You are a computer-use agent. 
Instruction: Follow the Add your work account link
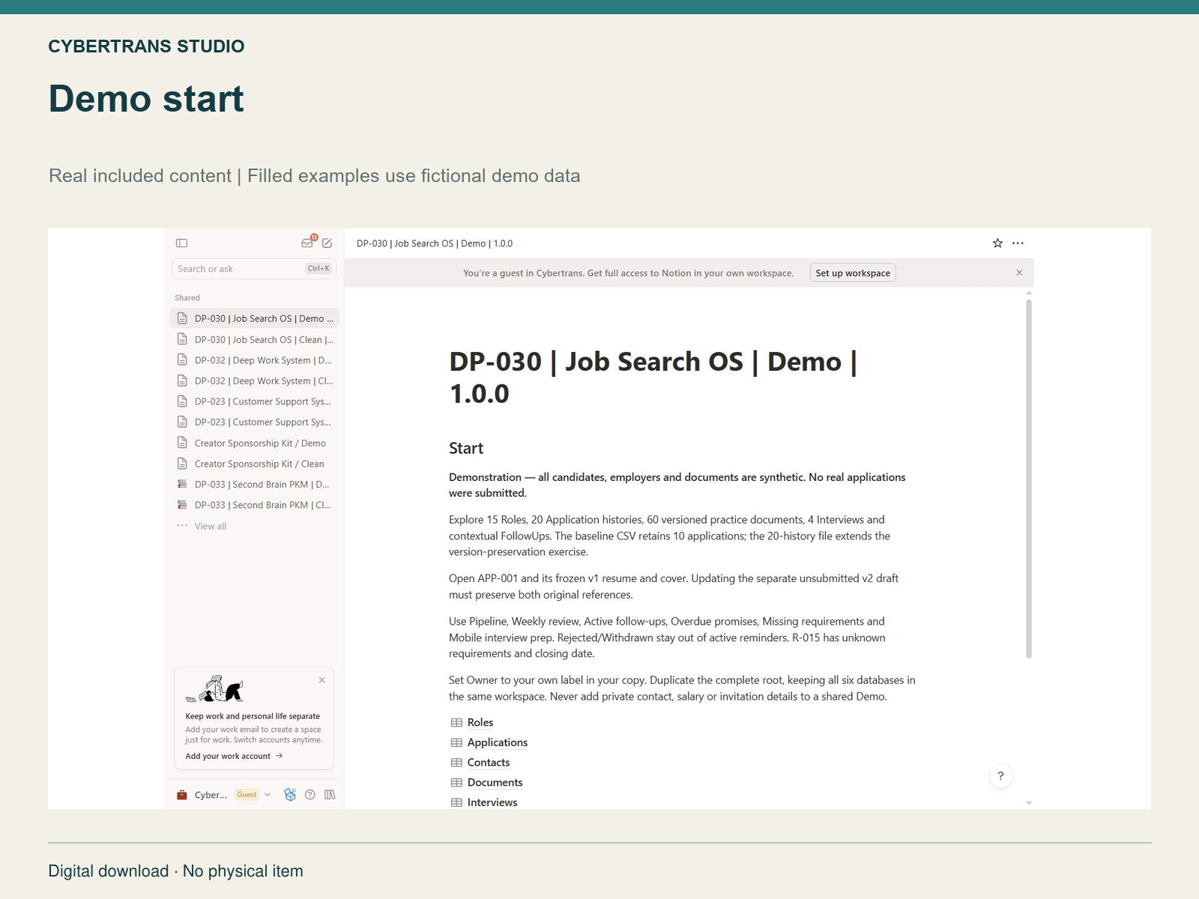point(234,756)
